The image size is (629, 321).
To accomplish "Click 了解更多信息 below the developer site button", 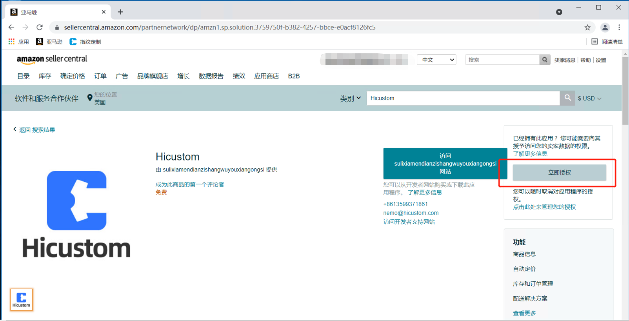I will click(x=425, y=193).
